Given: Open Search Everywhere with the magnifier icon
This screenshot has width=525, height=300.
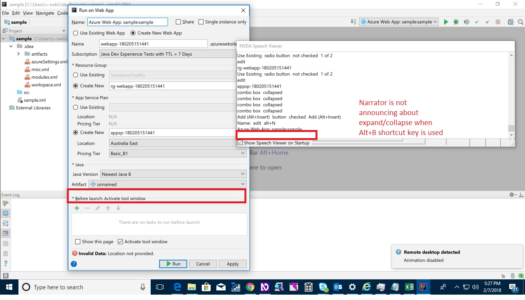Looking at the screenshot, I should 521,22.
